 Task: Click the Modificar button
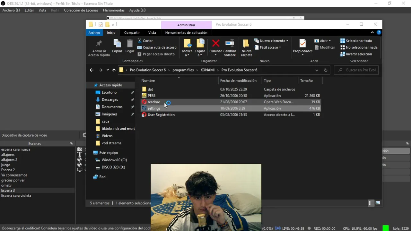click(325, 47)
